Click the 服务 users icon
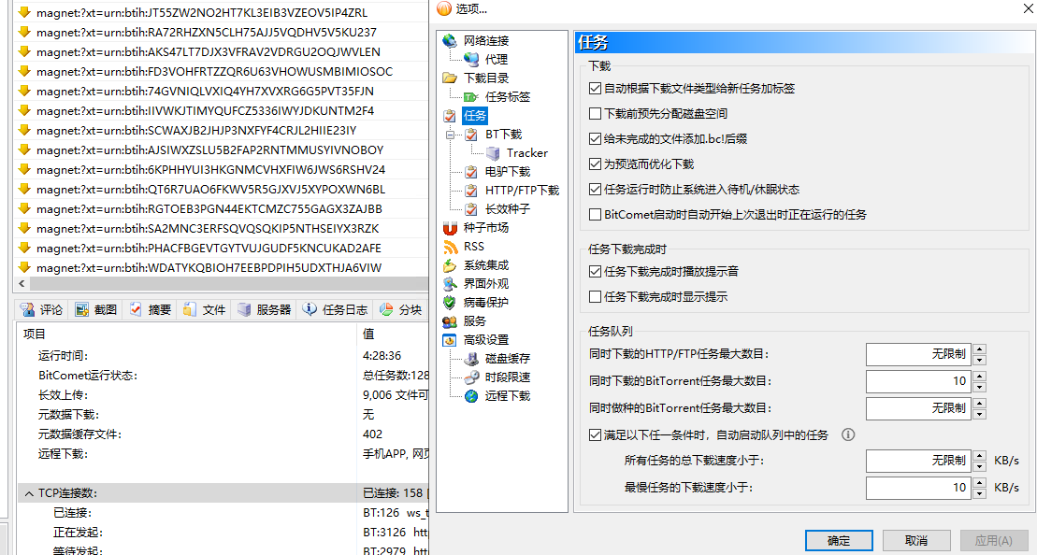 pos(450,321)
